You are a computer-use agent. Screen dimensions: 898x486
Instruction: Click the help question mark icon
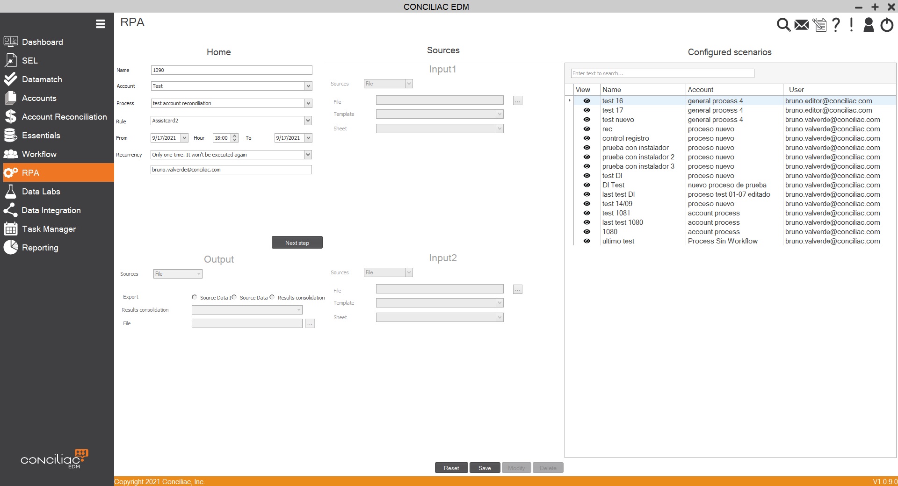[x=836, y=24]
